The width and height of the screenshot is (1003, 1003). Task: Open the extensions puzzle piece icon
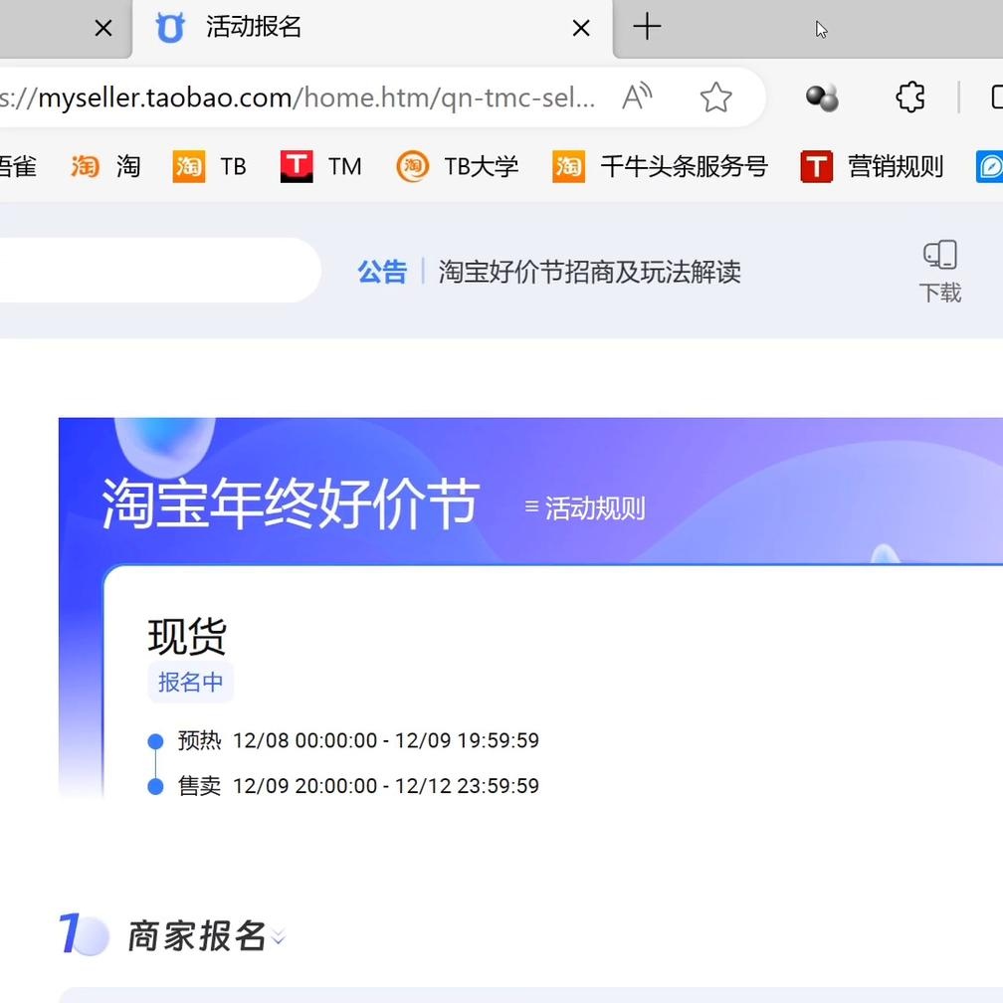[x=910, y=98]
